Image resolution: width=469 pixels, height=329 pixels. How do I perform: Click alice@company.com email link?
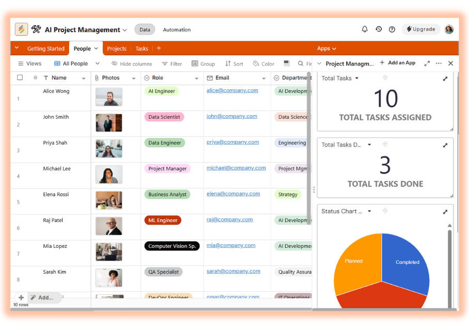[x=232, y=90]
